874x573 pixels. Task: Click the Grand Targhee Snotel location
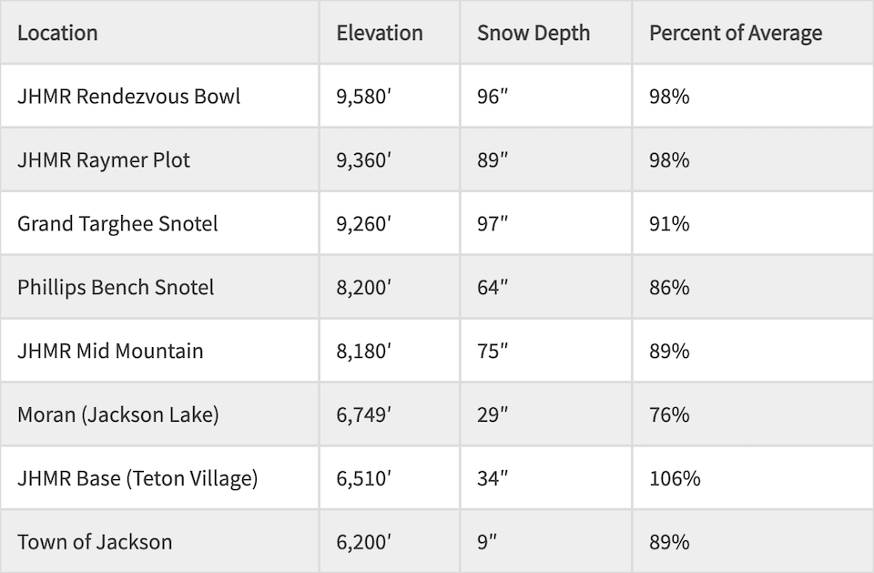pos(117,224)
